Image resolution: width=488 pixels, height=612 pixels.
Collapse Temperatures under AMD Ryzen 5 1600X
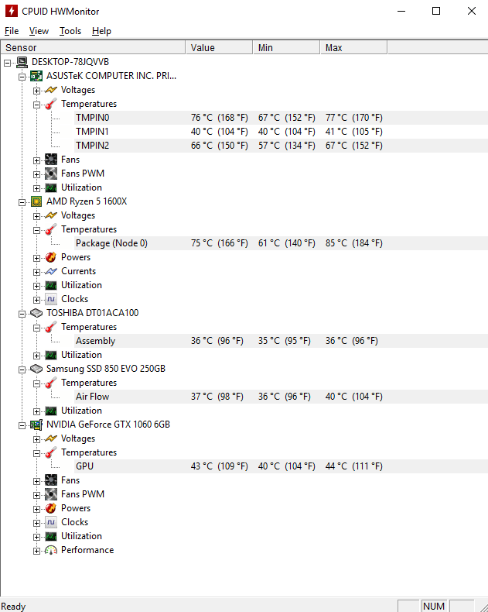pos(36,230)
